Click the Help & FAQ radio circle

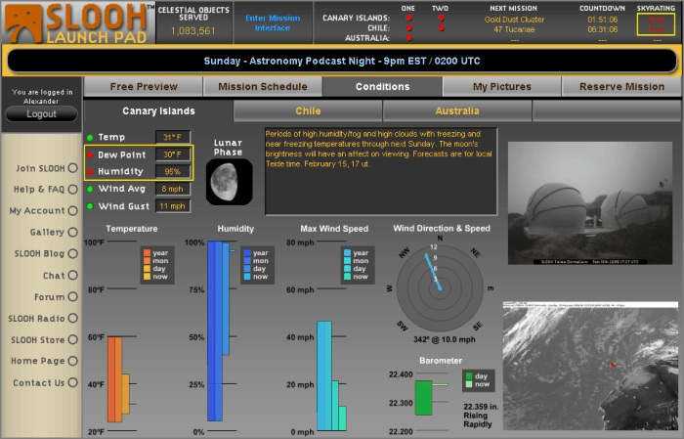coord(73,189)
